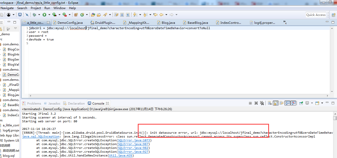
Task: Open the Run dropdown arrow
Action: tap(49, 15)
